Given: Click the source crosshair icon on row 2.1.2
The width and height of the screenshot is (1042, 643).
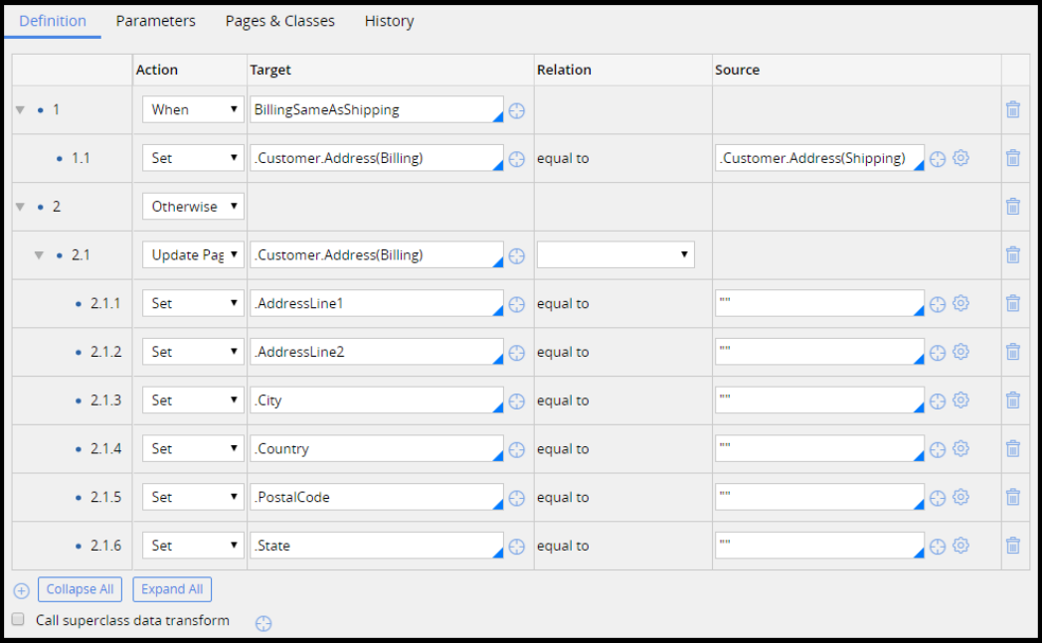Looking at the screenshot, I should coord(938,353).
